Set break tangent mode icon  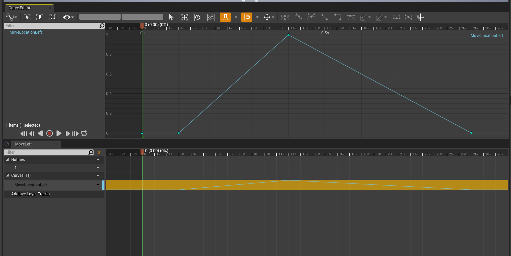coord(311,17)
